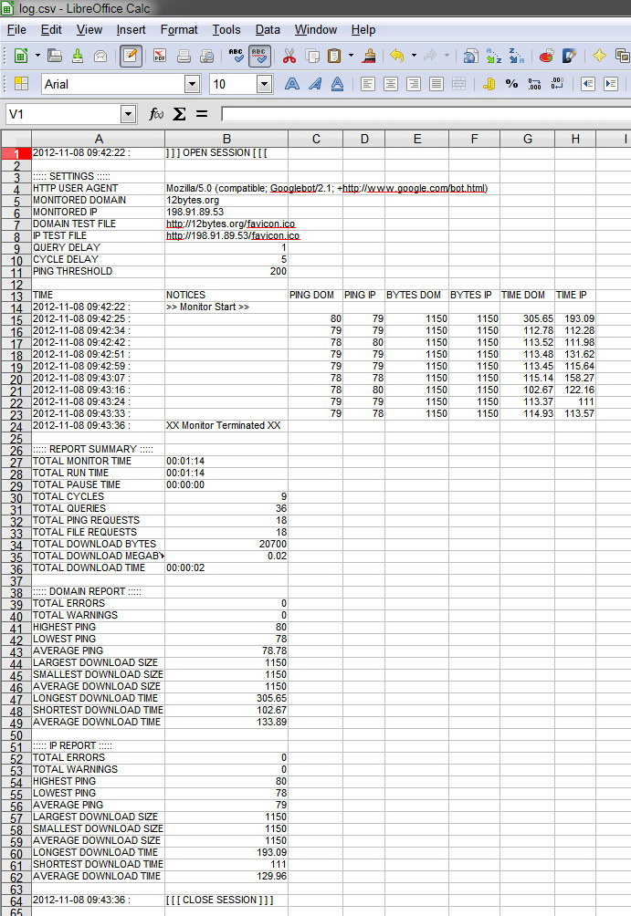The image size is (631, 916).
Task: Click the Open file icon
Action: click(x=55, y=56)
